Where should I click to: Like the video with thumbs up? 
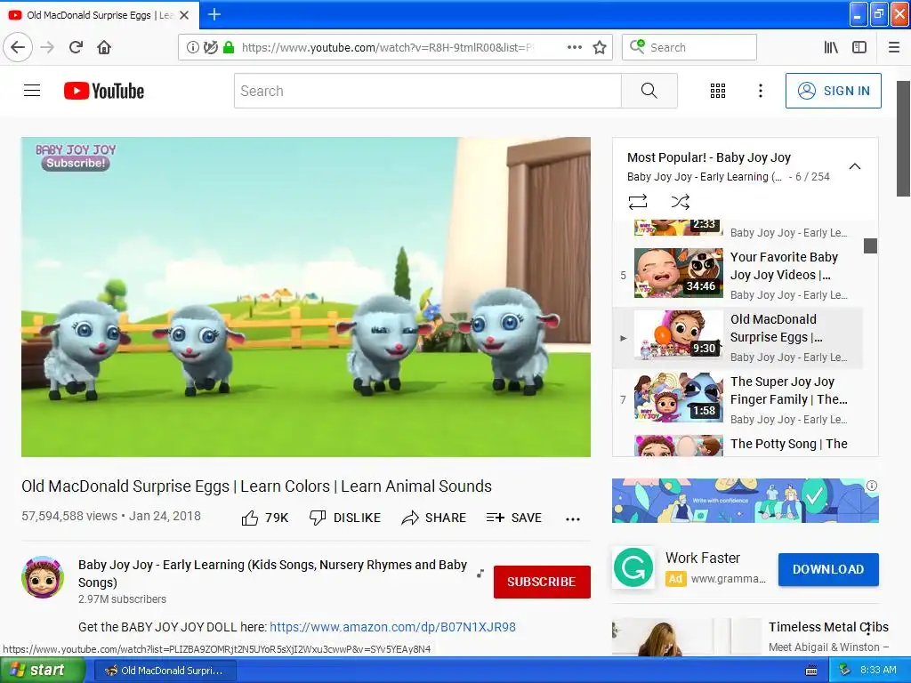264,518
